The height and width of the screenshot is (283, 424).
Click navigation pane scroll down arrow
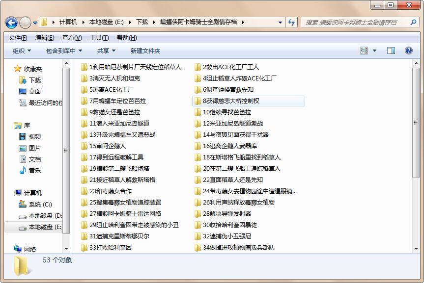tap(66, 249)
